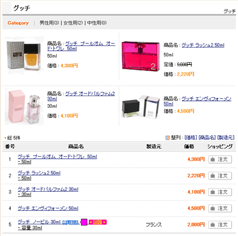Click the sort icon beside 整列

pyautogui.click(x=168, y=137)
